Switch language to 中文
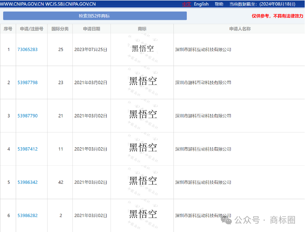 click(x=186, y=4)
